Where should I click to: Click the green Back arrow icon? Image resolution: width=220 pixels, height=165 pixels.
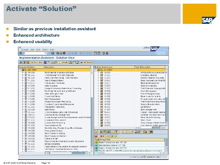point(58,53)
